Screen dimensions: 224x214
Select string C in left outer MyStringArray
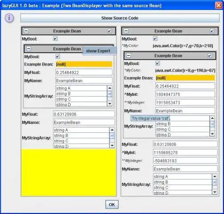81,141
